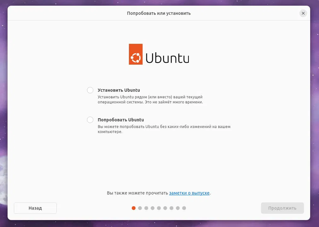The image size is (319, 227).
Task: Click the eighth page indicator dot
Action: coord(178,208)
